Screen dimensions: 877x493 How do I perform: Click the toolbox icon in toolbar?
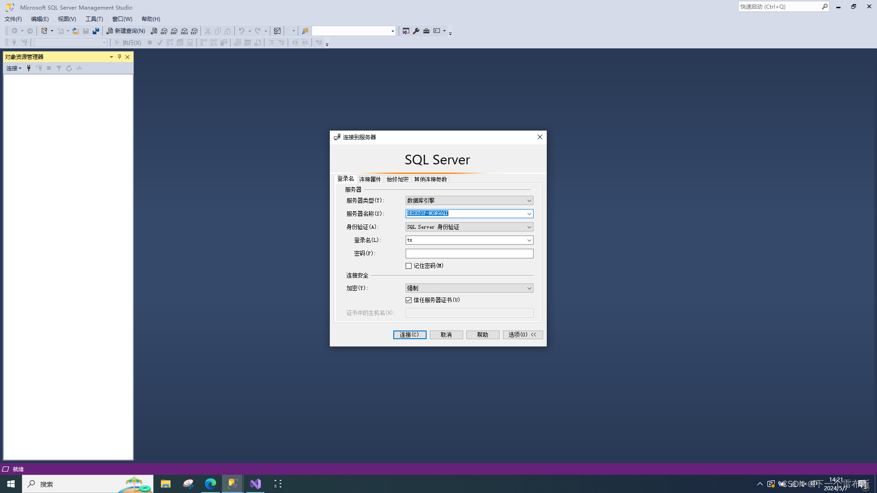pos(426,31)
